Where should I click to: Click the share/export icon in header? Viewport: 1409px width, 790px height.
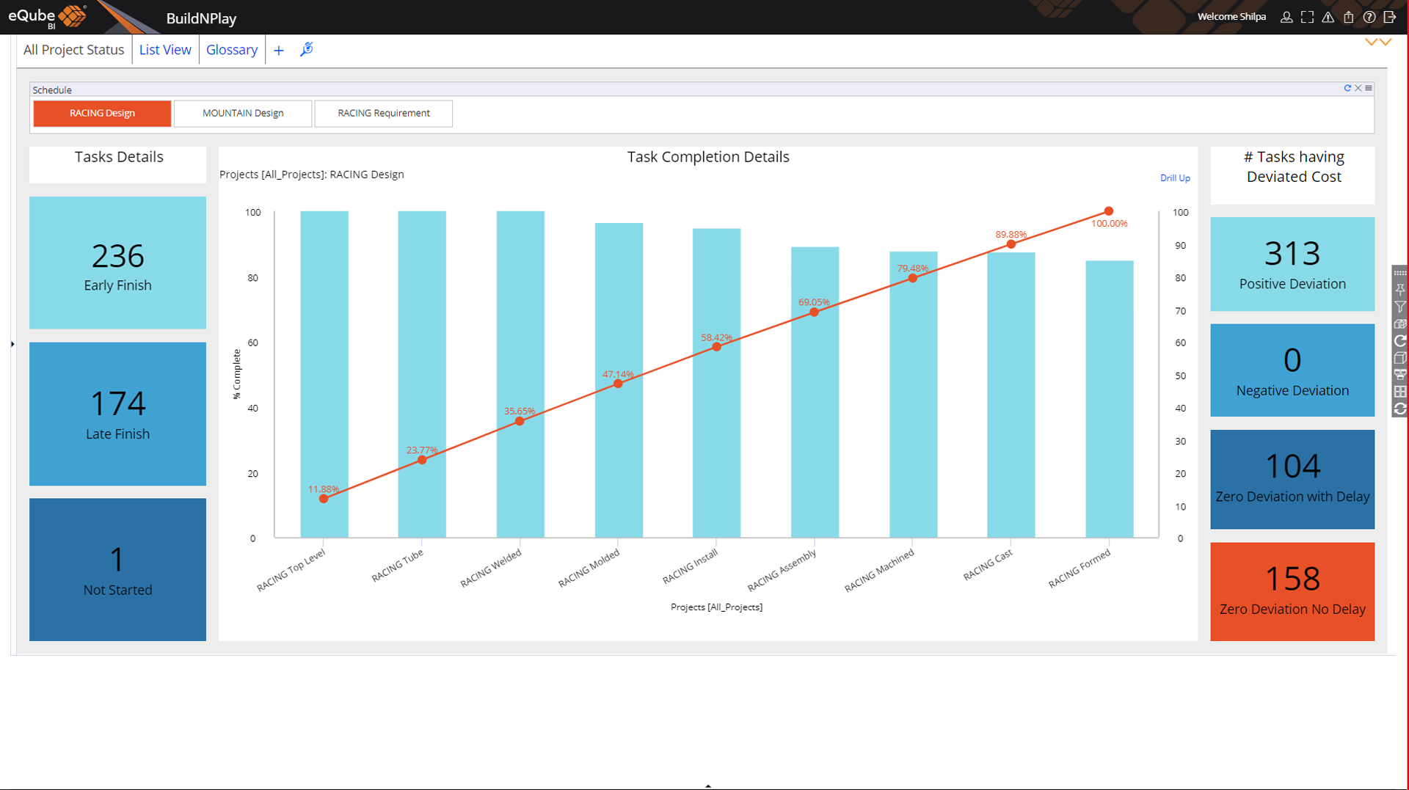[x=1349, y=17]
